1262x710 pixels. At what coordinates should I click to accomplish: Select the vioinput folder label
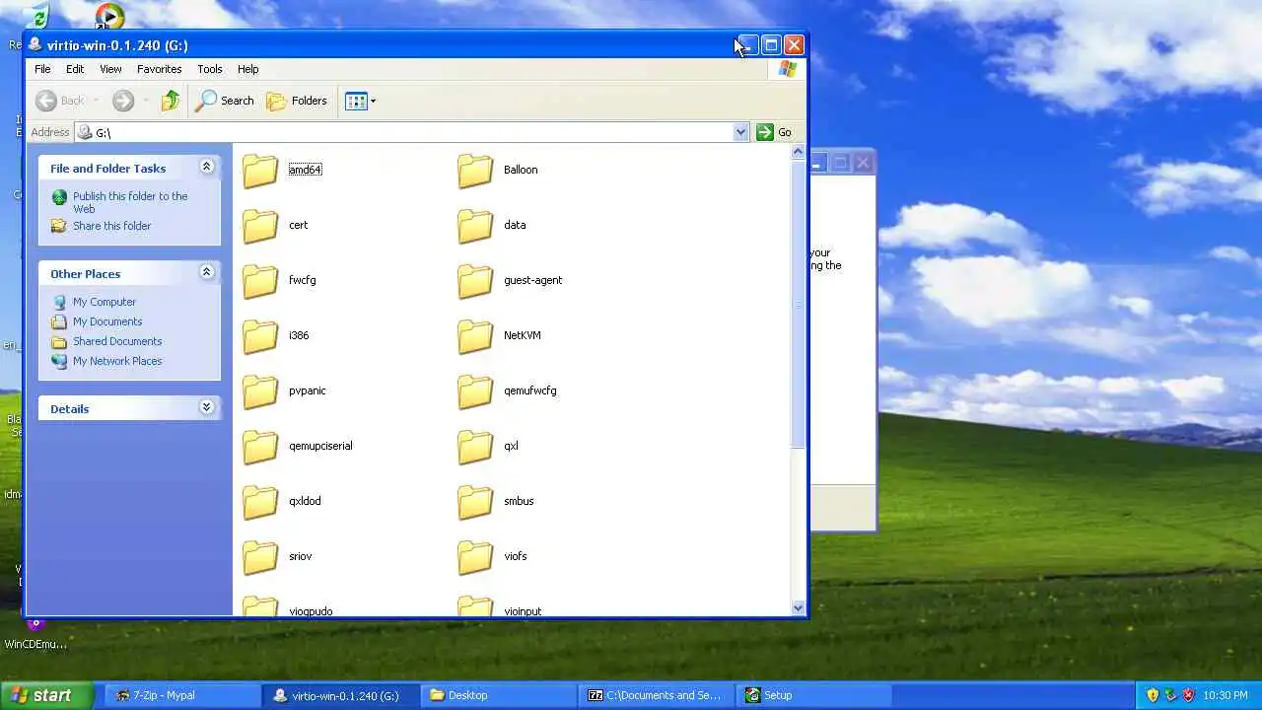[x=523, y=611]
